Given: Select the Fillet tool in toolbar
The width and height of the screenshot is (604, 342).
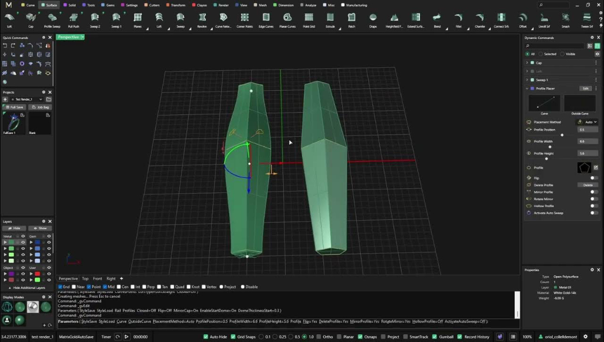Looking at the screenshot, I should coord(458,20).
